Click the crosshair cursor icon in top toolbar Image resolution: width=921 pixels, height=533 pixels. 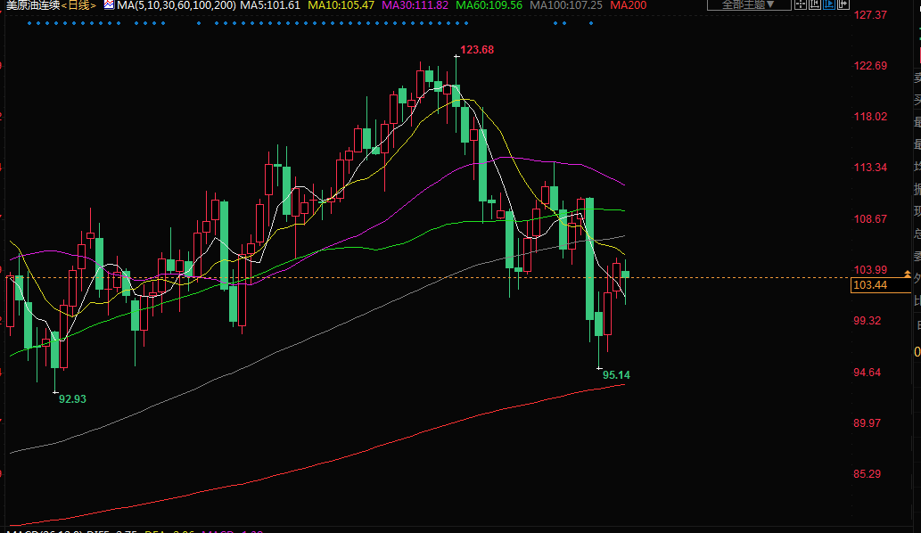(801, 4)
